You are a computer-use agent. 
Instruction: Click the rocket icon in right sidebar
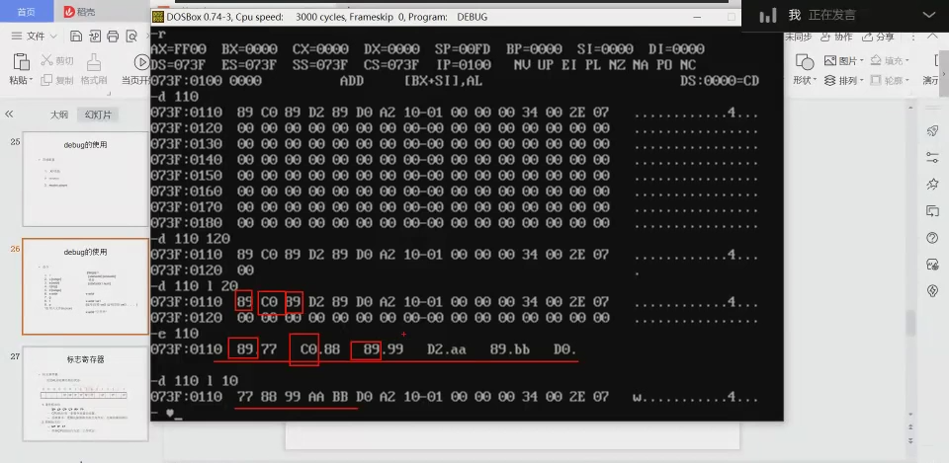(x=932, y=131)
